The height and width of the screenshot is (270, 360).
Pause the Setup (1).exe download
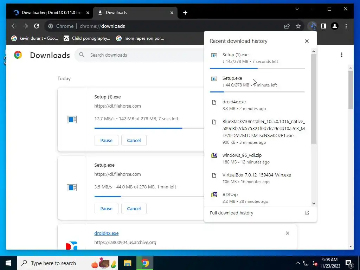click(x=106, y=140)
